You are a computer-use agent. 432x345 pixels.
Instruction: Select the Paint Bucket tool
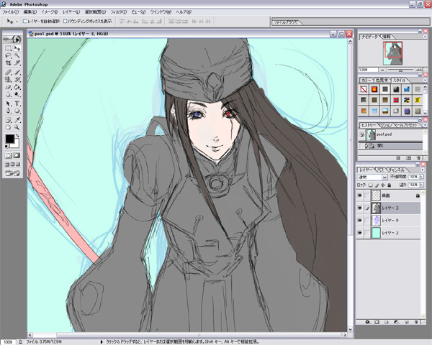point(17,87)
